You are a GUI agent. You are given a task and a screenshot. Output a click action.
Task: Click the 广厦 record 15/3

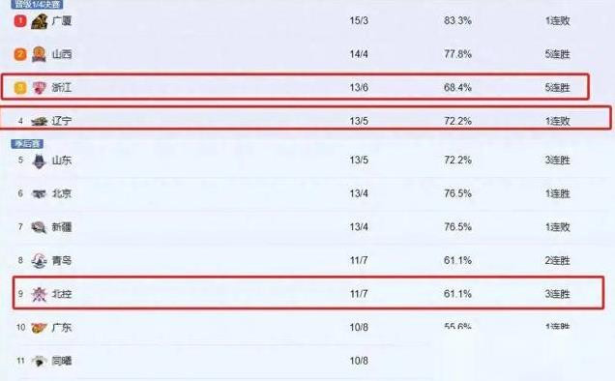point(359,21)
